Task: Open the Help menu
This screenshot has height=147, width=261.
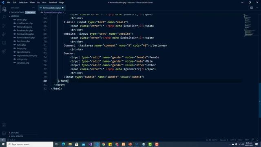Action: pos(61,2)
